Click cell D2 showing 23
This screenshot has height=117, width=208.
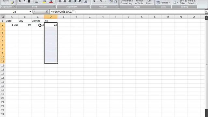coord(51,25)
